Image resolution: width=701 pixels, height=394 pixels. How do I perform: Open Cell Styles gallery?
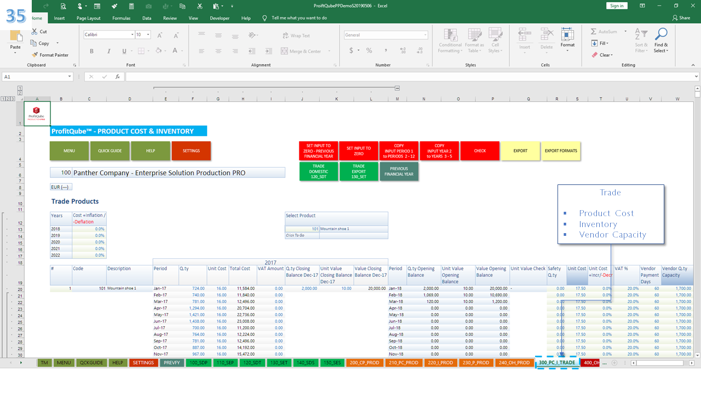click(495, 40)
